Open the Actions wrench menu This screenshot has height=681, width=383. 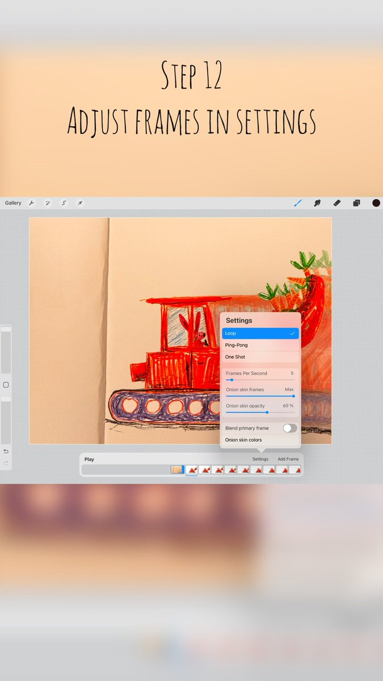pyautogui.click(x=32, y=203)
